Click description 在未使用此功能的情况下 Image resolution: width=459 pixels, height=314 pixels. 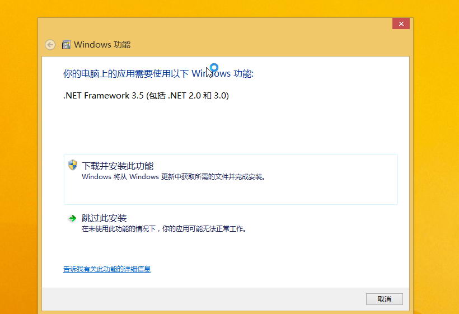(x=164, y=228)
